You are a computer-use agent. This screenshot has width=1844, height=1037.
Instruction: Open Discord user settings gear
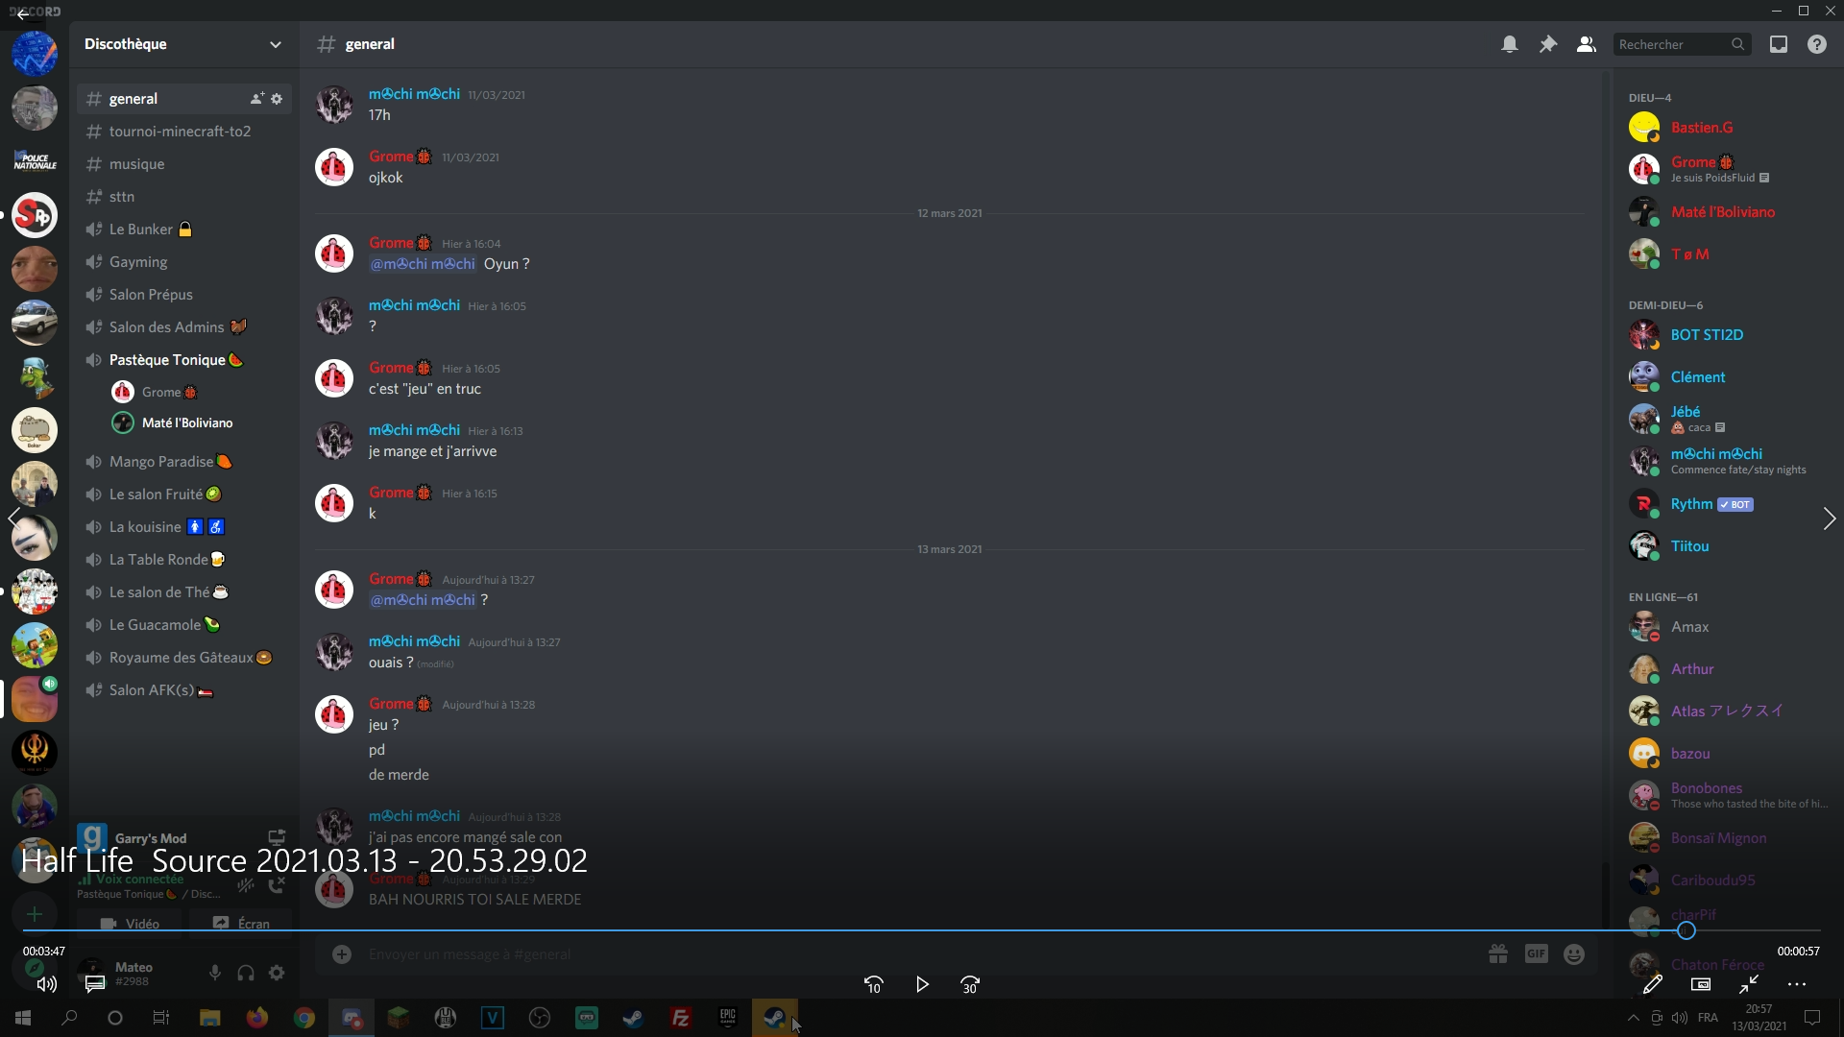(277, 973)
